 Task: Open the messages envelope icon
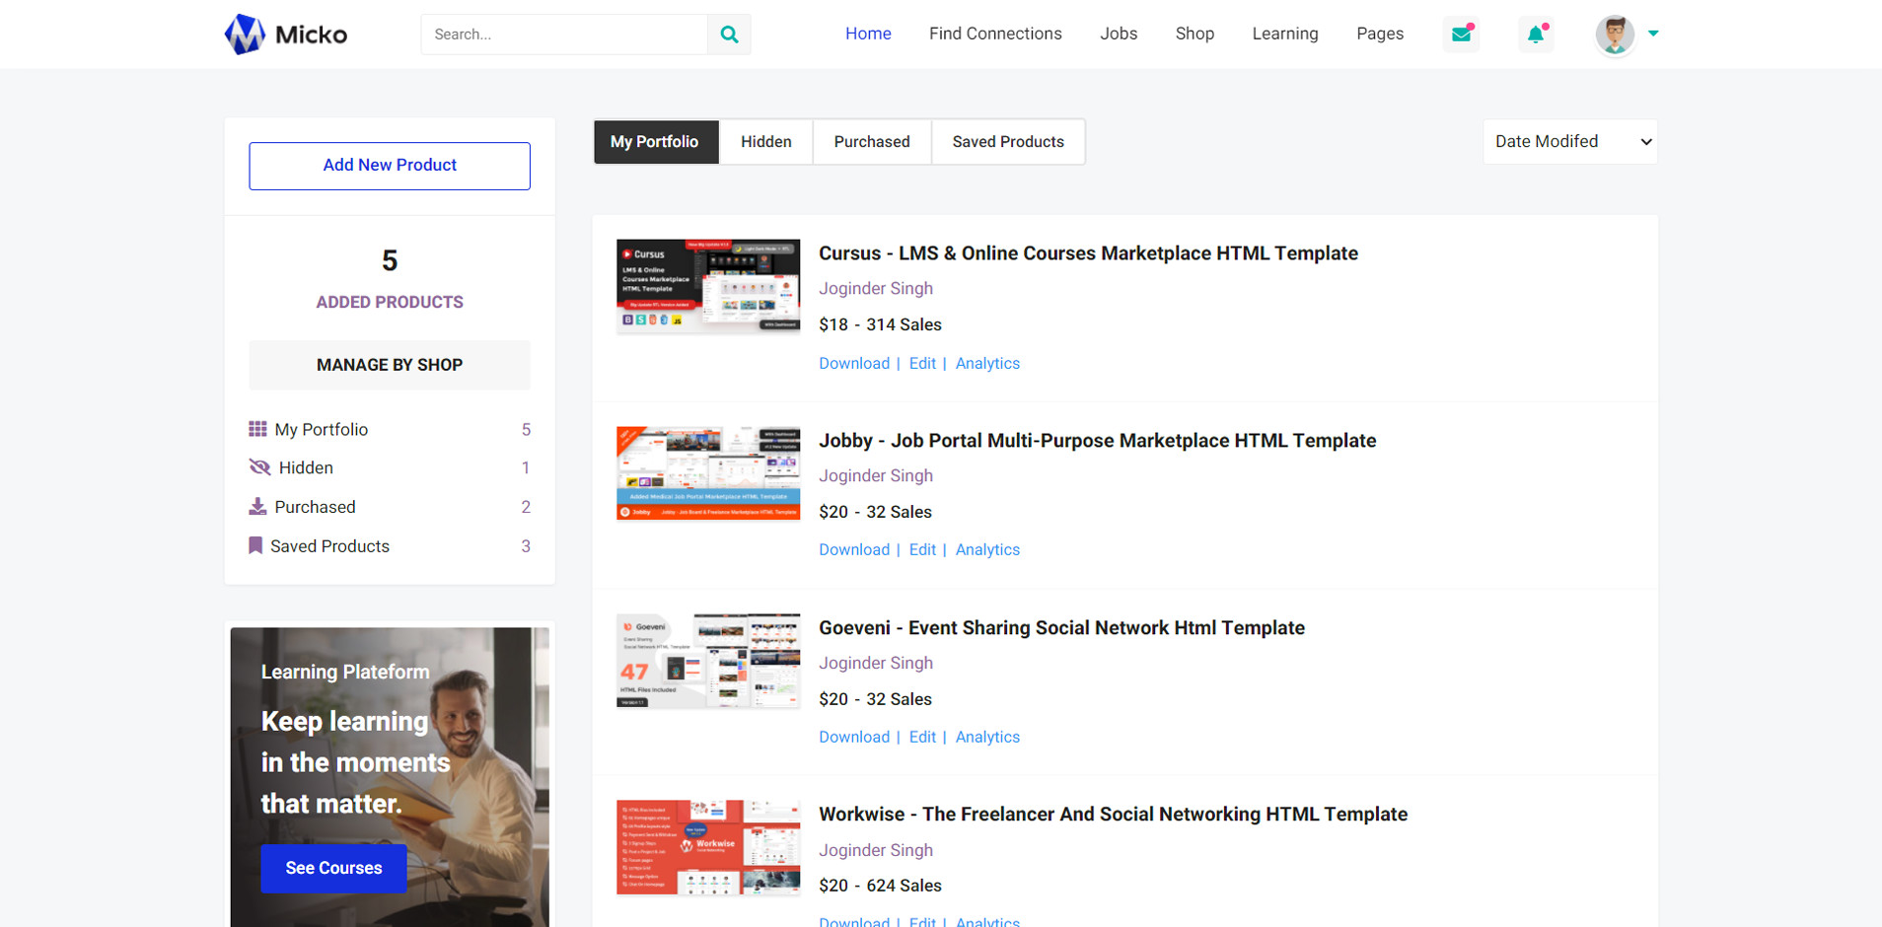1461,35
